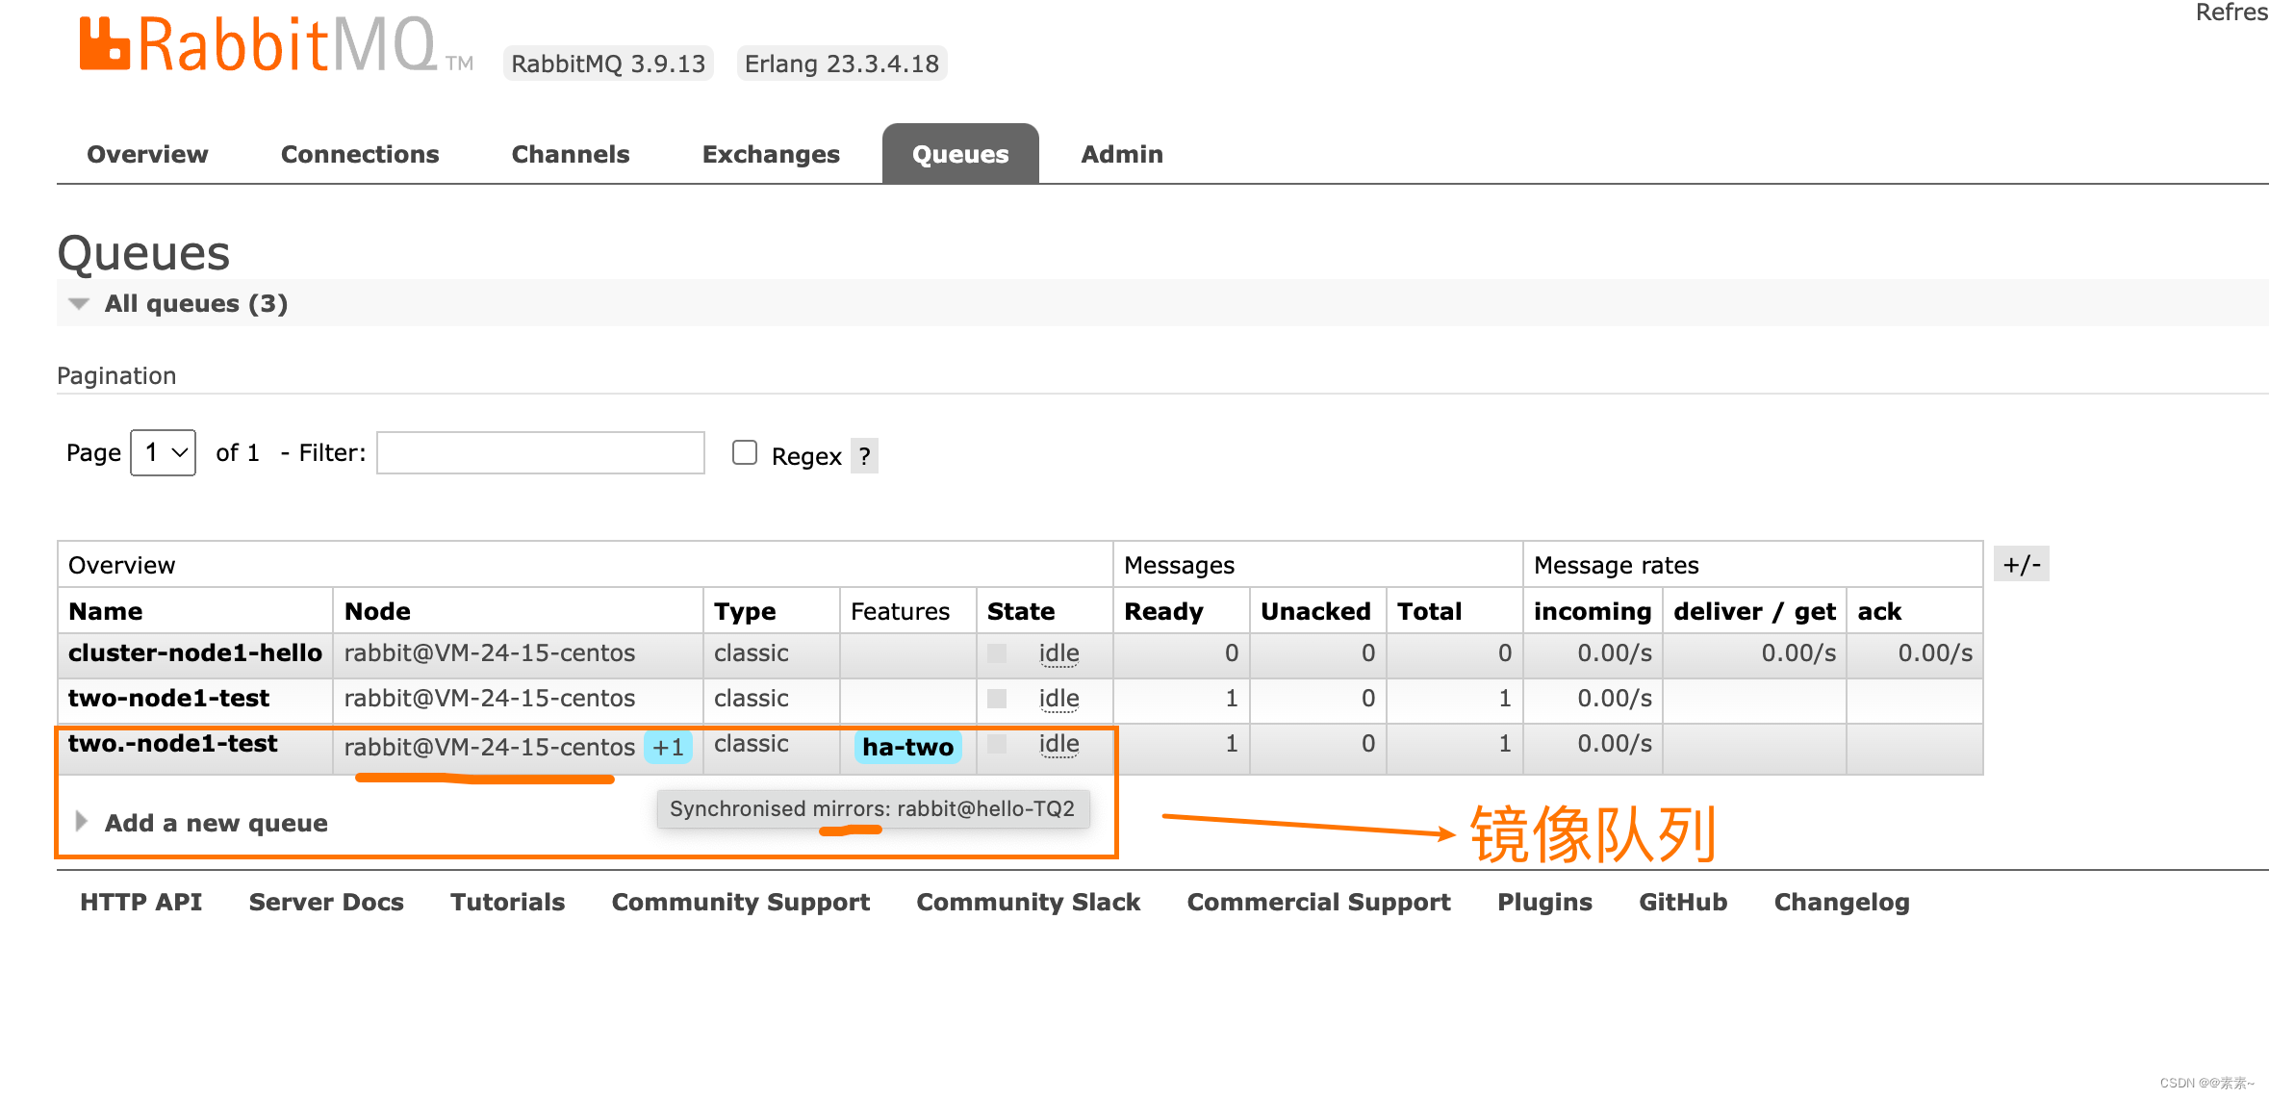Click into the Filter text field
2269x1099 pixels.
pyautogui.click(x=540, y=452)
